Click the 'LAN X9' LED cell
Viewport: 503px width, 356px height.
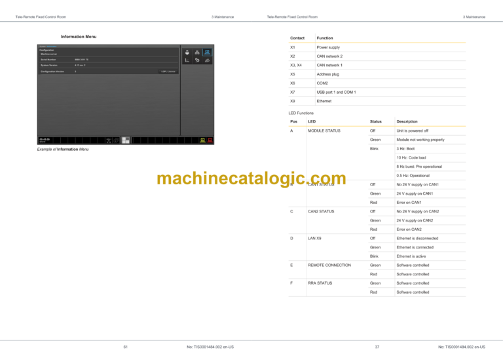coord(314,239)
